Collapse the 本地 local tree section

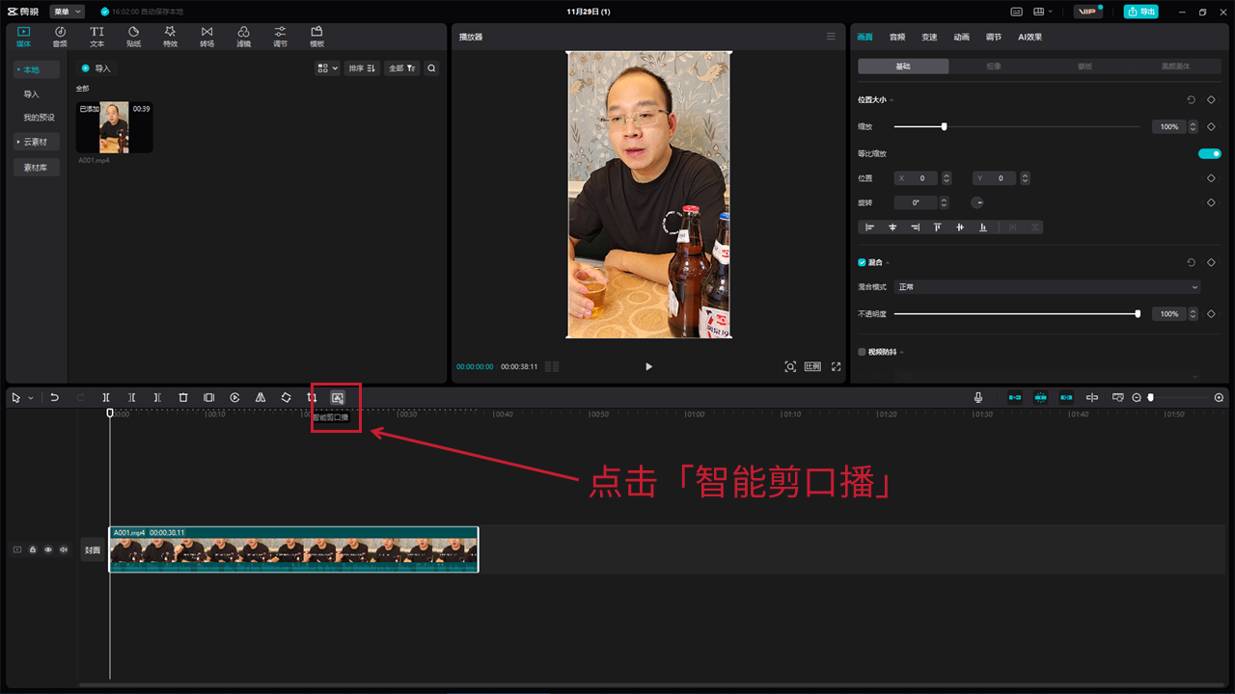(18, 70)
